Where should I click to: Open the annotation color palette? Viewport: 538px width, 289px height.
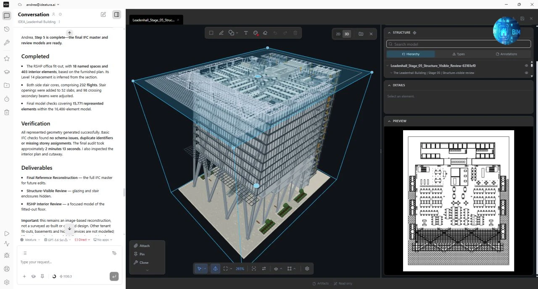(x=256, y=33)
